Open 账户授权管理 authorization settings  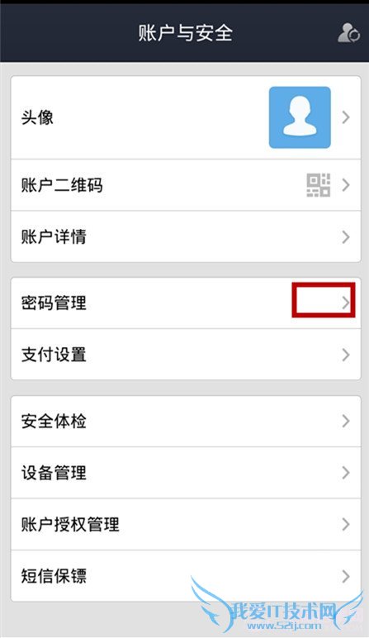click(x=186, y=525)
